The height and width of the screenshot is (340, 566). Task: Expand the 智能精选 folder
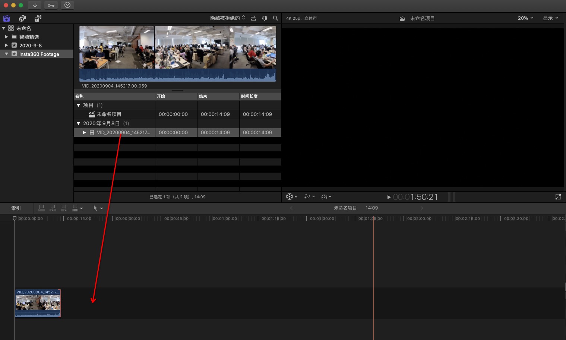pos(6,37)
